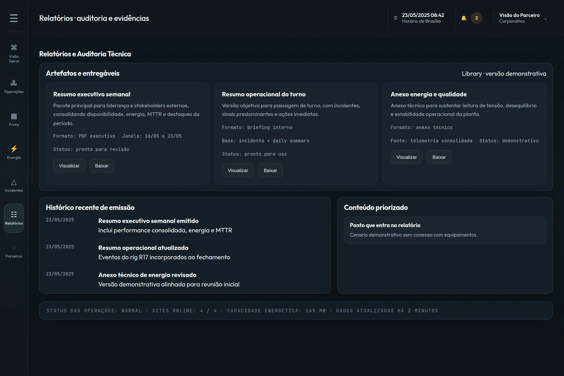
Task: Click the 'Status: pronto para revisão' text
Action: click(x=91, y=149)
